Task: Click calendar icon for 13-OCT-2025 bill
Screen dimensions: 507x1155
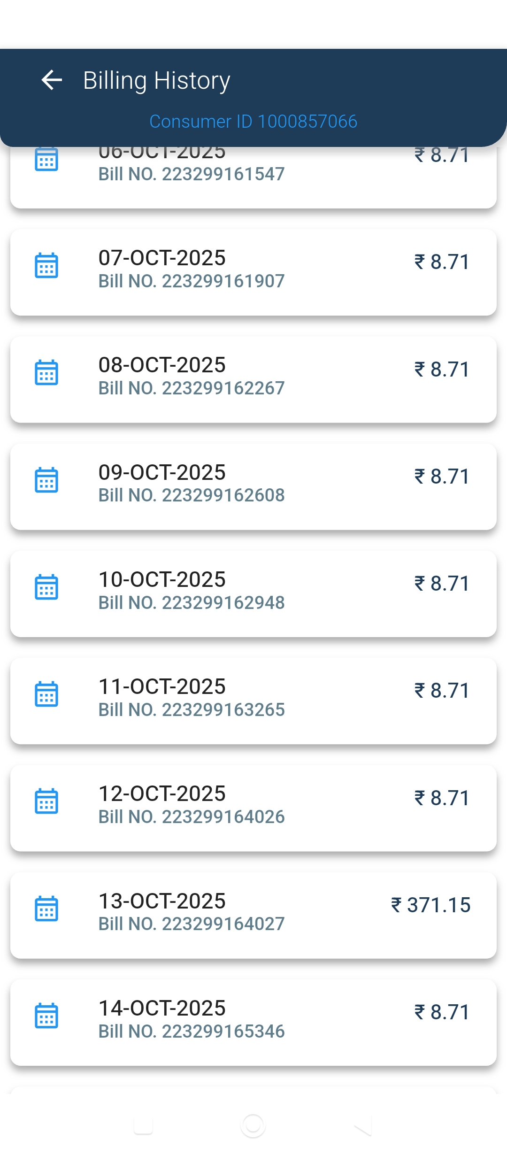Action: coord(46,909)
